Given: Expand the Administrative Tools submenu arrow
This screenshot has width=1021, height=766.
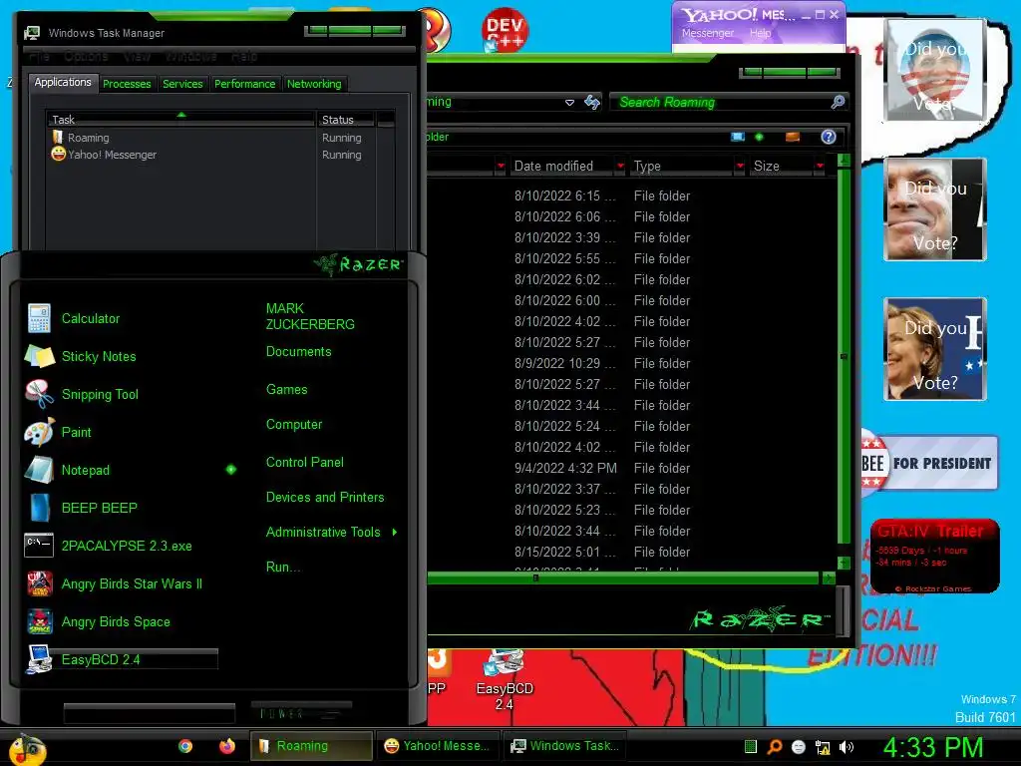Looking at the screenshot, I should pyautogui.click(x=395, y=533).
